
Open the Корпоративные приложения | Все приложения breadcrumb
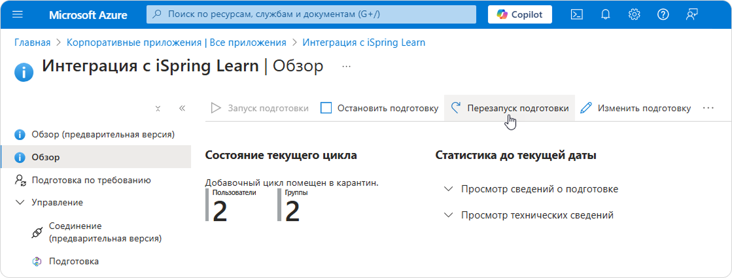click(177, 43)
